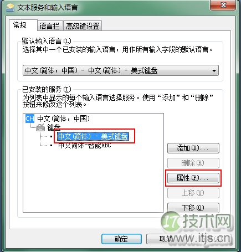
Task: Select the 中文(简体，中国) language node
Action: coord(63,119)
